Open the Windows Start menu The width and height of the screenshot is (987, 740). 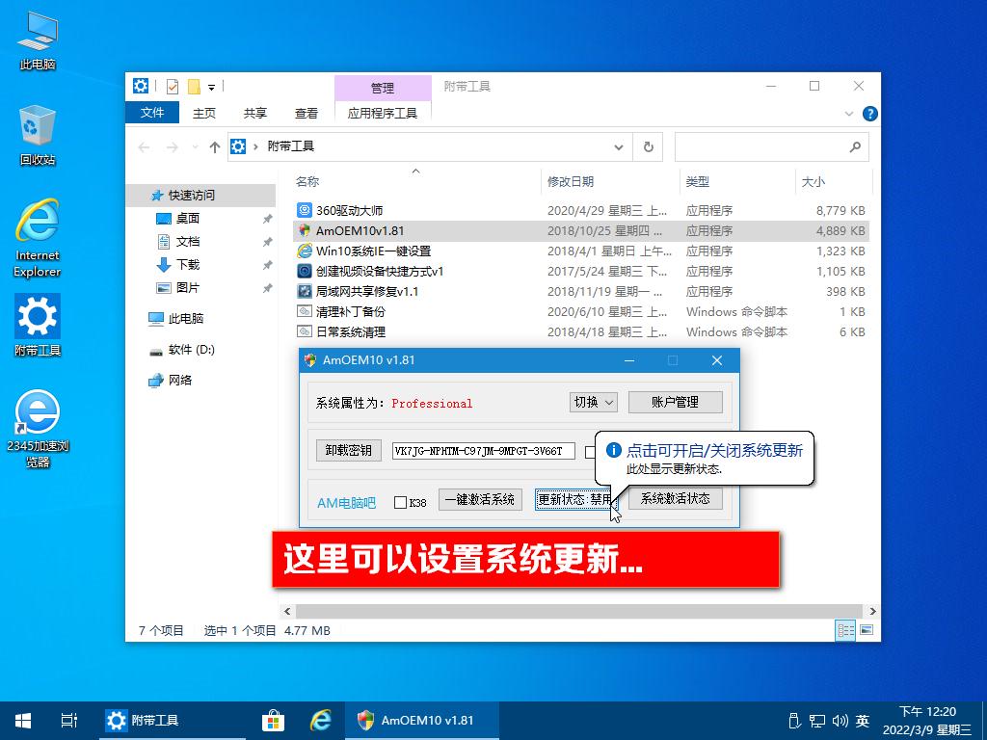[23, 721]
